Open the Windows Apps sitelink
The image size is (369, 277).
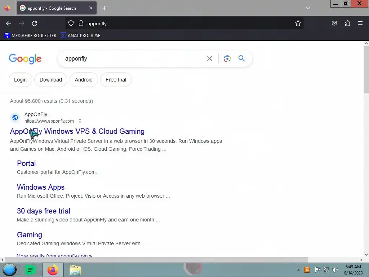[41, 187]
